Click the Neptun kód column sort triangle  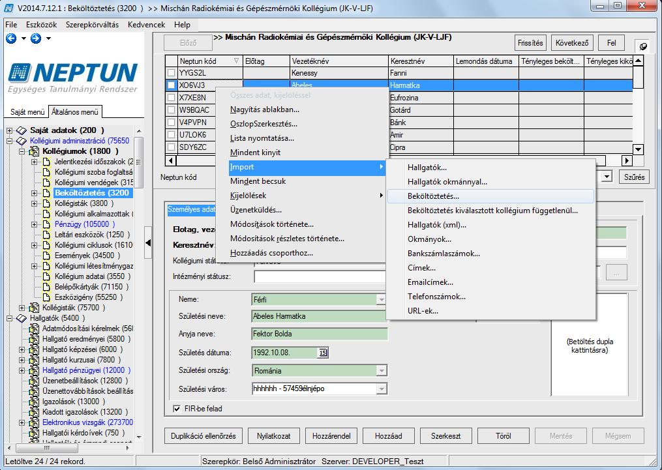click(x=236, y=61)
